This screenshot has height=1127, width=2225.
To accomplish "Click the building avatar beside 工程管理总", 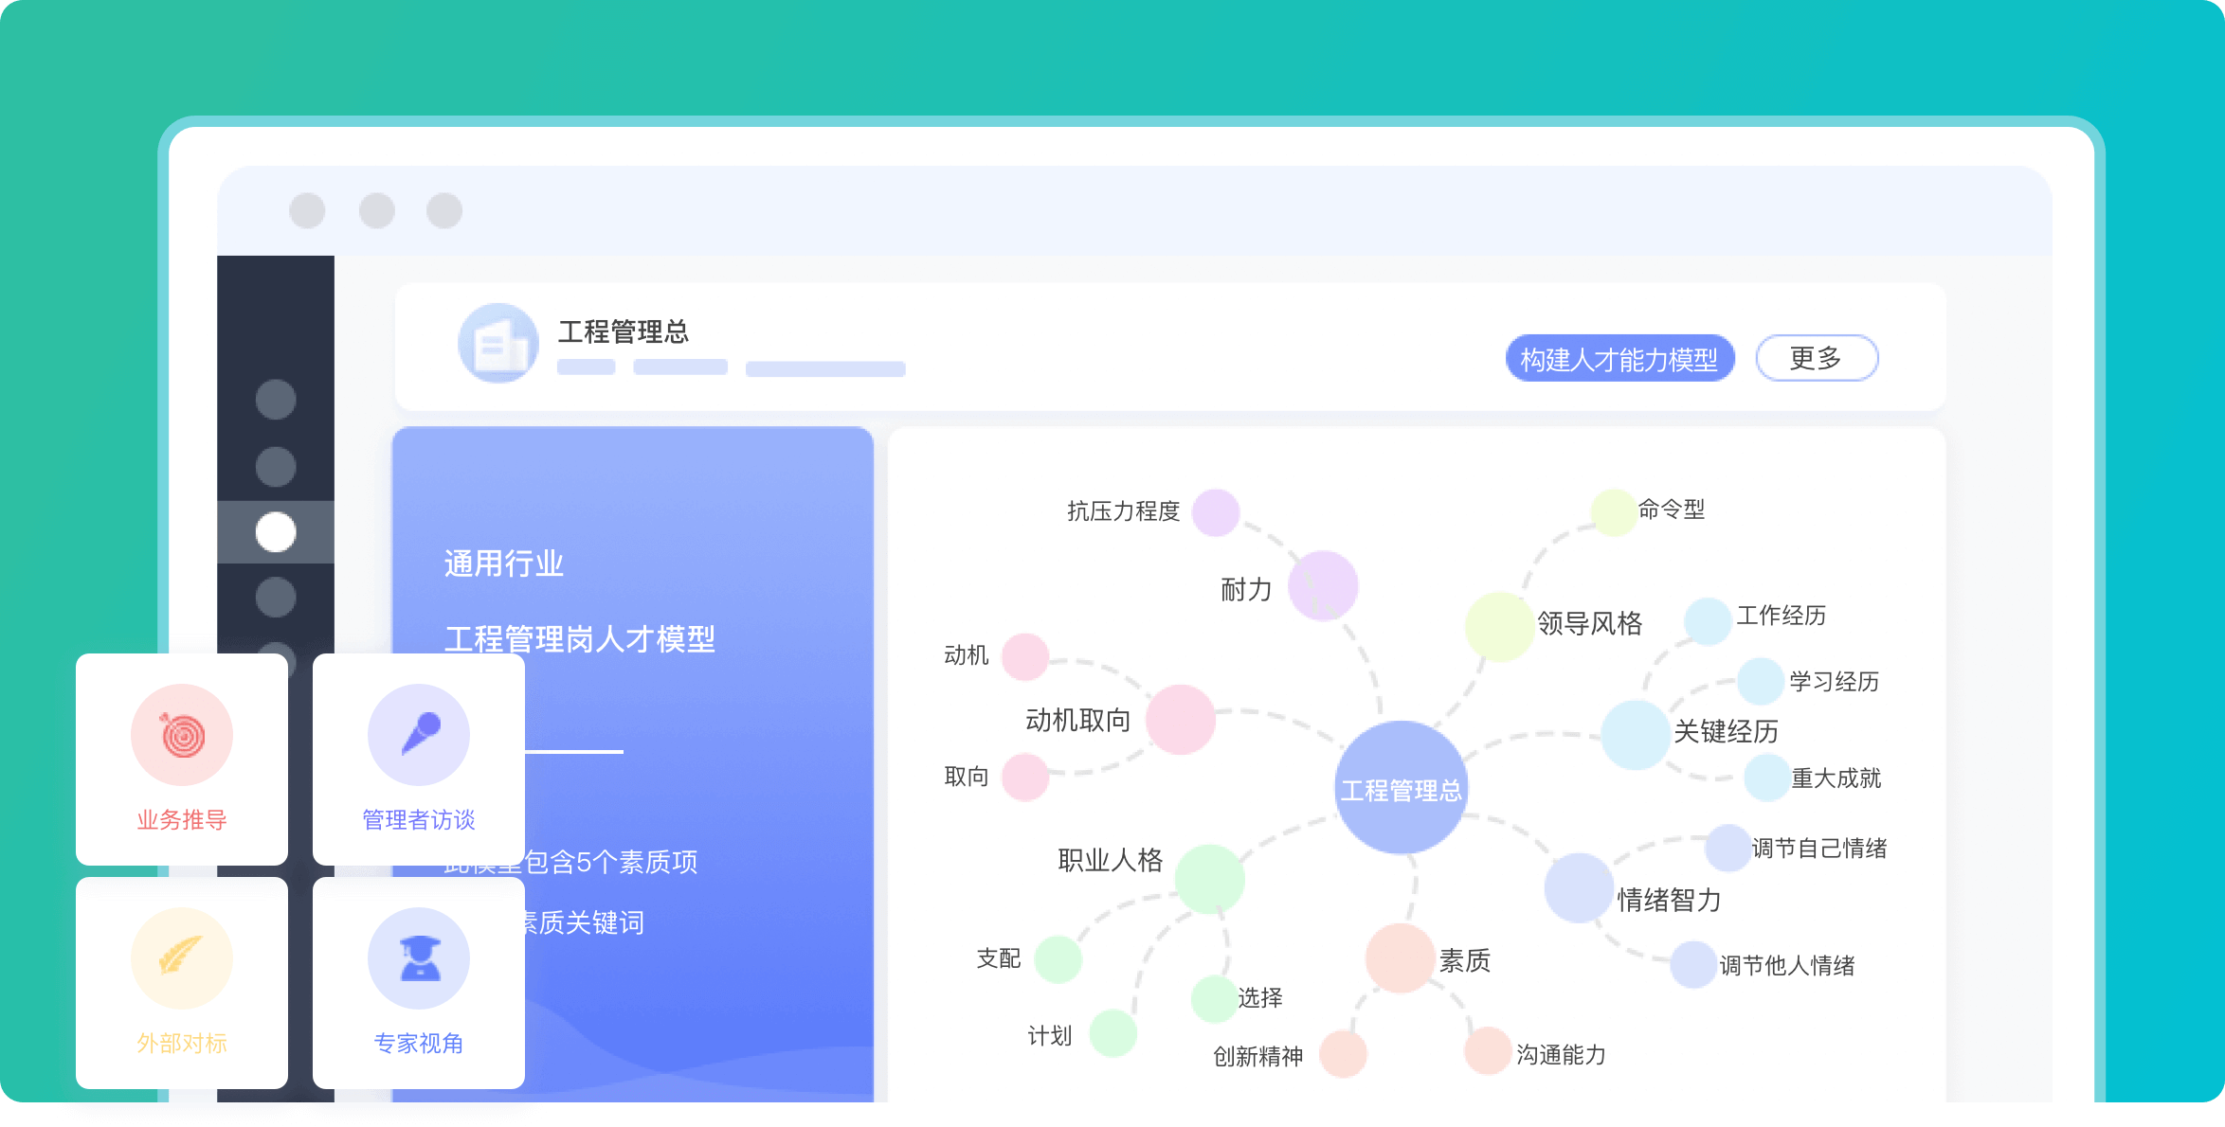I will [x=498, y=343].
